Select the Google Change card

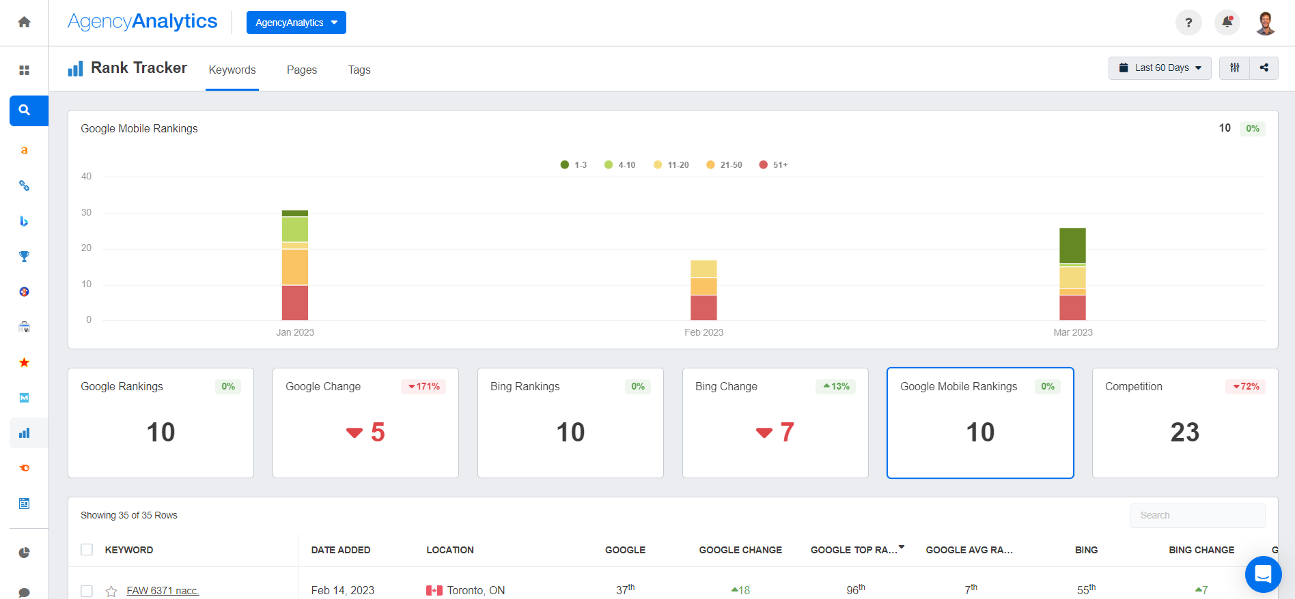[x=365, y=423]
